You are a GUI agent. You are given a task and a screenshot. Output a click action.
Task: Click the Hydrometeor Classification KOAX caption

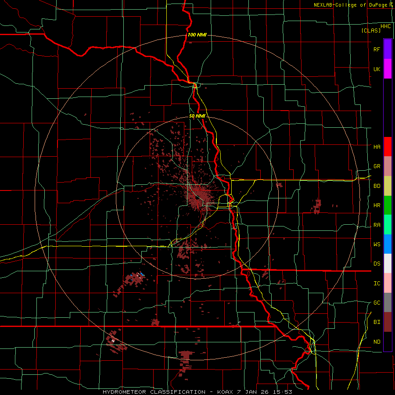pos(197,392)
